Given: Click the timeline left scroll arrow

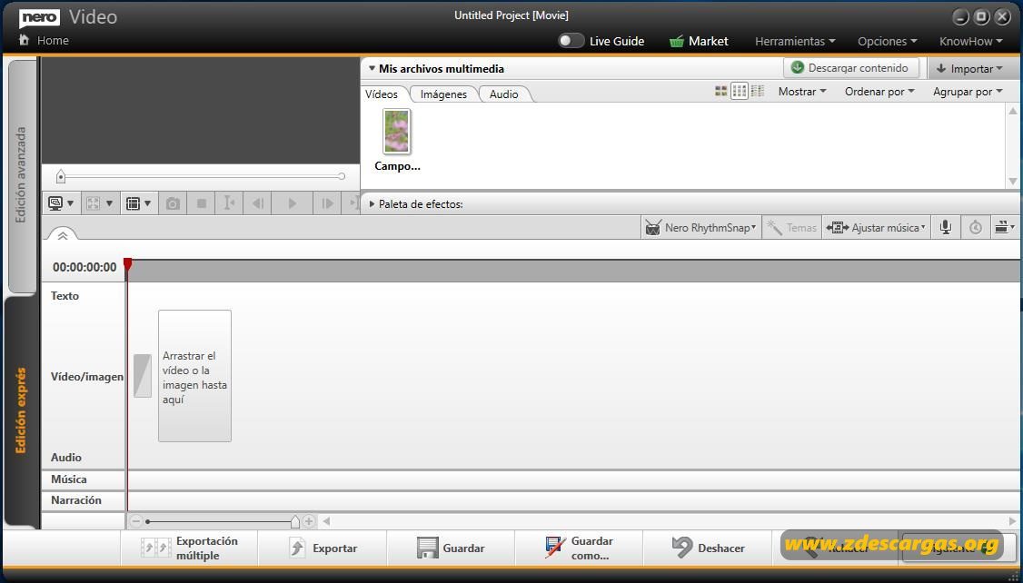Looking at the screenshot, I should 326,521.
